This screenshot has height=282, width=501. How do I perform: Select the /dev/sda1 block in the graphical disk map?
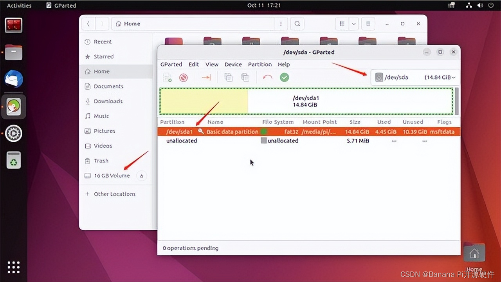[x=306, y=101]
